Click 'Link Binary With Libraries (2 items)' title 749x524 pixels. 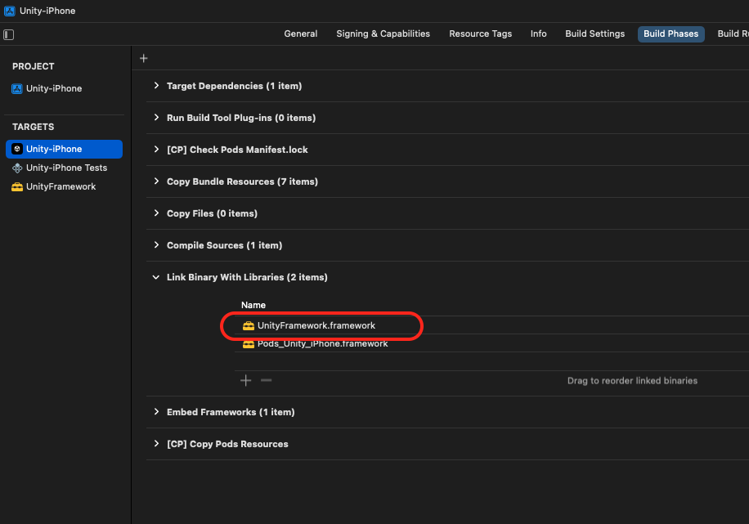point(247,277)
